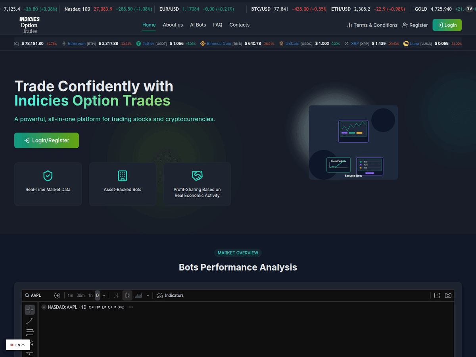476x357 pixels.
Task: Click the Luna coin icon in the crypto ticker
Action: click(406, 44)
